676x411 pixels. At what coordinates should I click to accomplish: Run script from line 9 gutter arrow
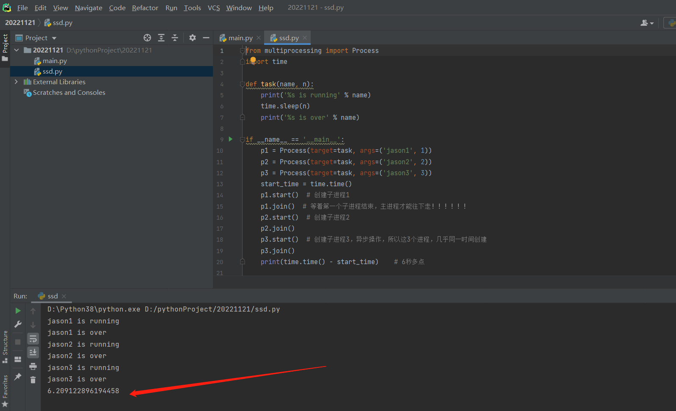point(231,139)
